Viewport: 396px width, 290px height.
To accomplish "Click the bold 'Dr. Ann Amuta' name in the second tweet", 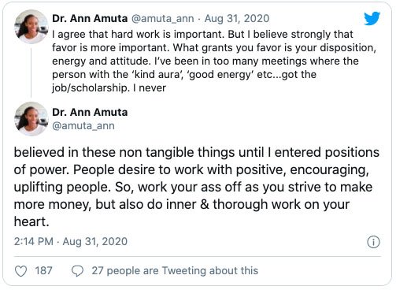I will pyautogui.click(x=90, y=112).
